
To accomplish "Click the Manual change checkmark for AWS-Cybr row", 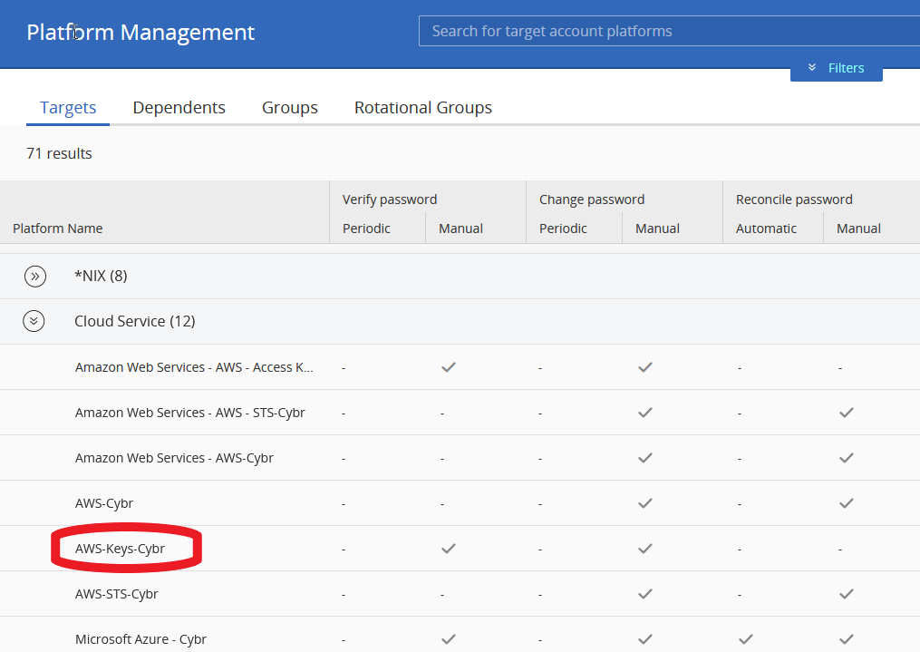I will (644, 502).
